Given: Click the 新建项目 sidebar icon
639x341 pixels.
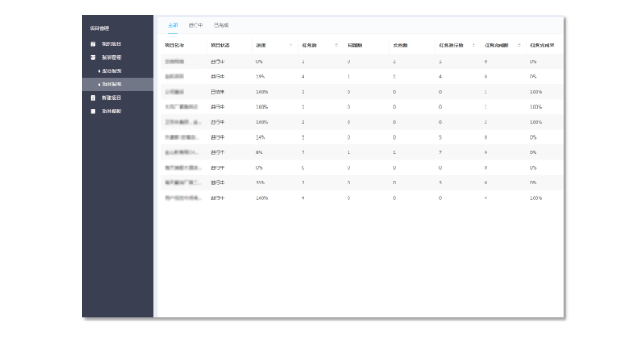Looking at the screenshot, I should [x=93, y=97].
